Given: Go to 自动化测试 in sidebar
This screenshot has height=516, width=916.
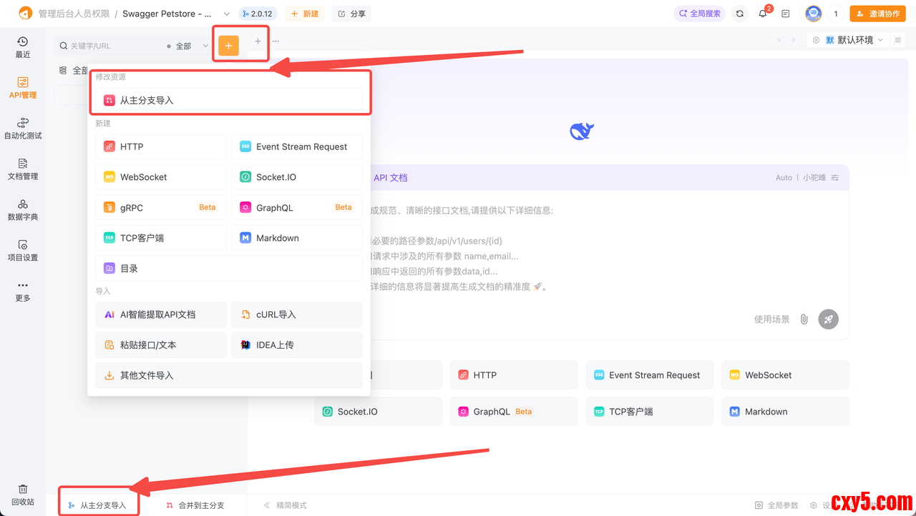Looking at the screenshot, I should (x=23, y=129).
